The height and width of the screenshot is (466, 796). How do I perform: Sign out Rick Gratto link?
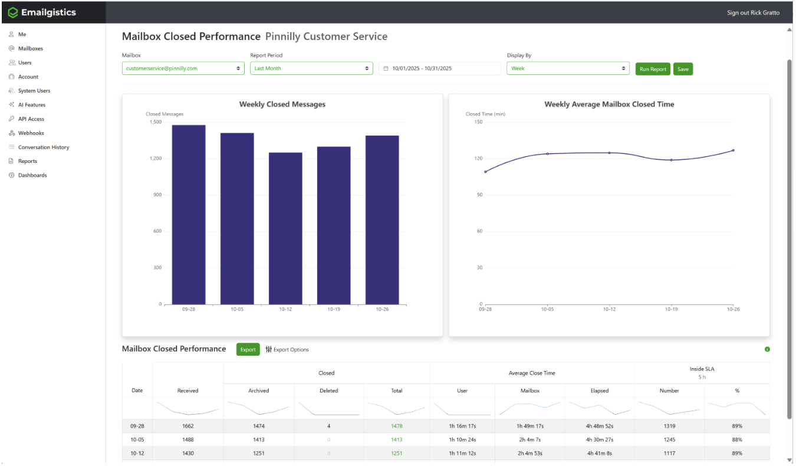pyautogui.click(x=753, y=12)
